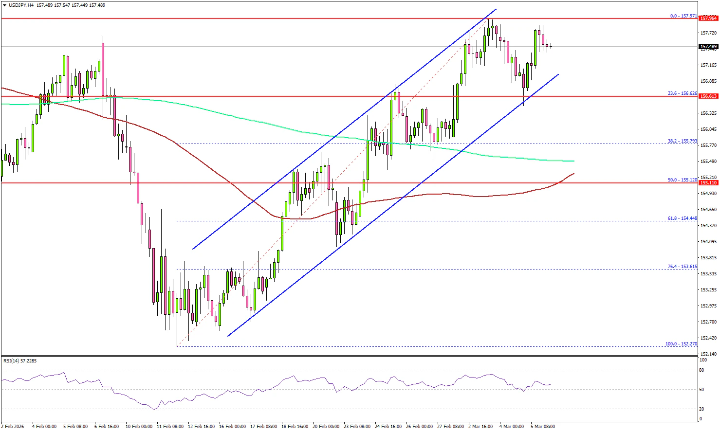Click the red 155.110 price tag

[708, 183]
